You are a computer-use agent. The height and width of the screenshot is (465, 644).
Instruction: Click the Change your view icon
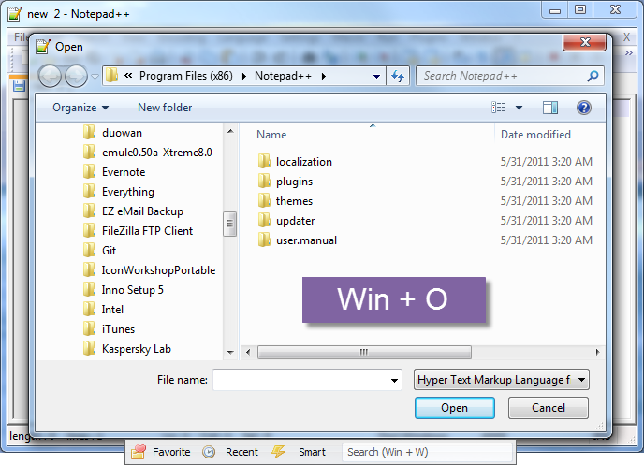pyautogui.click(x=499, y=108)
